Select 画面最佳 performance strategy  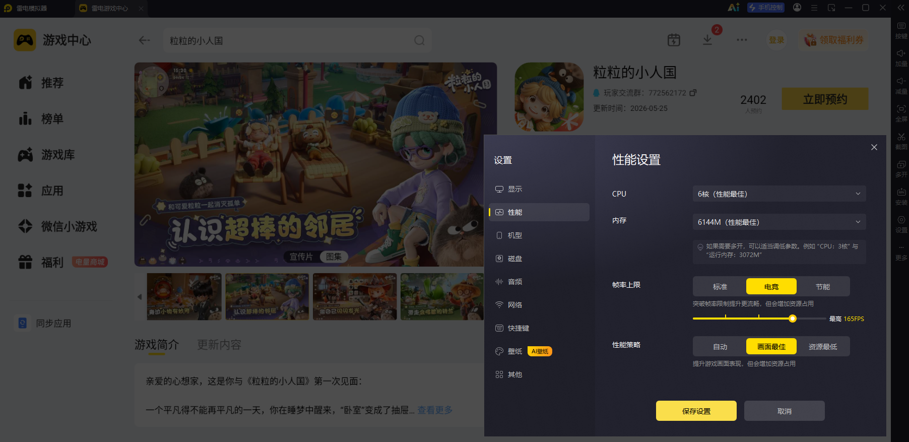point(771,346)
